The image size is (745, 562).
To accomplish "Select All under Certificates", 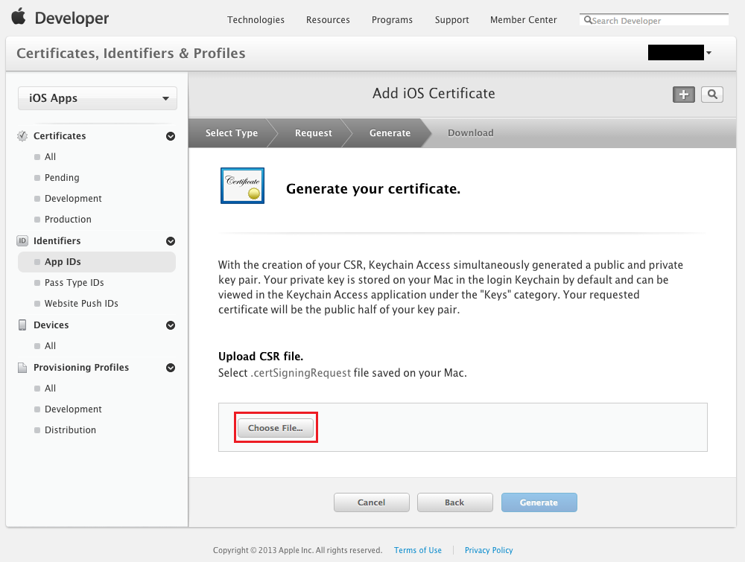I will pos(50,156).
